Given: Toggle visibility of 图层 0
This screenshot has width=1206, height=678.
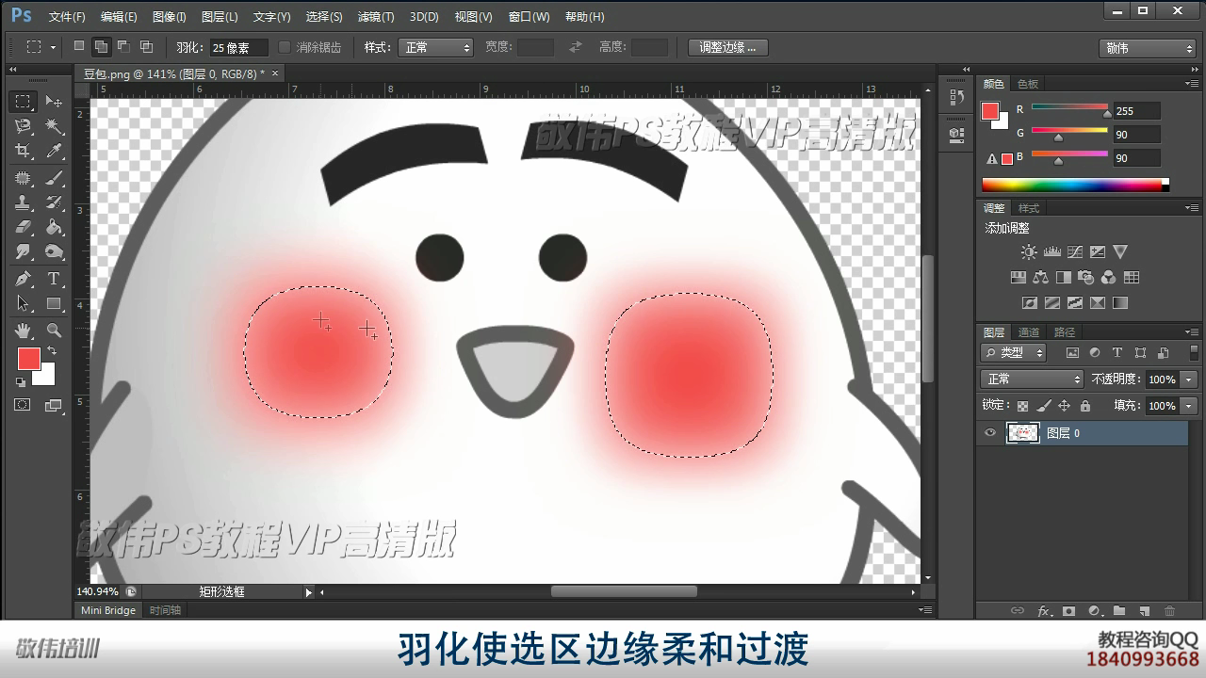Looking at the screenshot, I should pyautogui.click(x=989, y=433).
